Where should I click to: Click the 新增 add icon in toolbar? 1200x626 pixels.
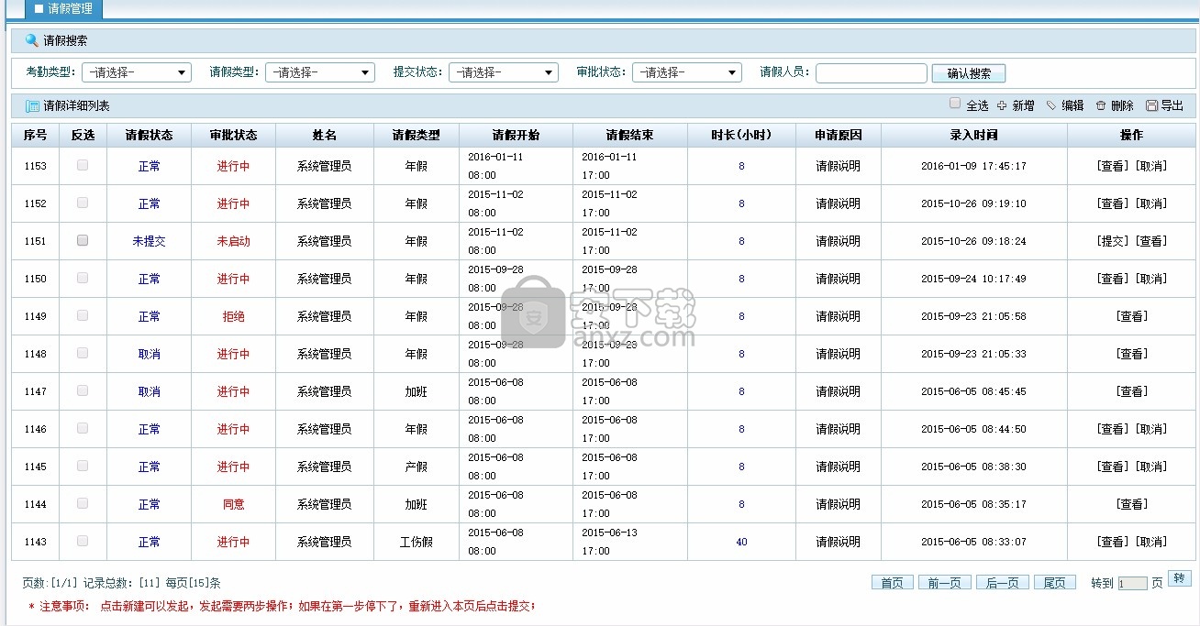[x=1002, y=105]
